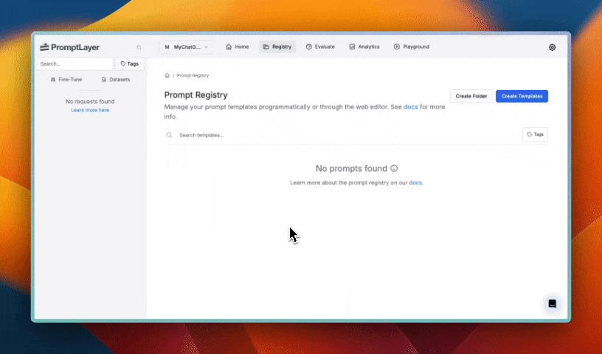This screenshot has height=354, width=602.
Task: Follow the 'Learn more here' link
Action: coord(90,110)
